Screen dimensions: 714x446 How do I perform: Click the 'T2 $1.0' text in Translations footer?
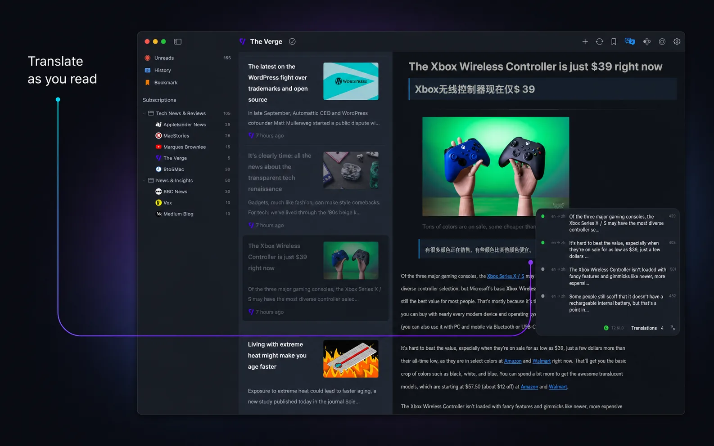[x=617, y=328]
